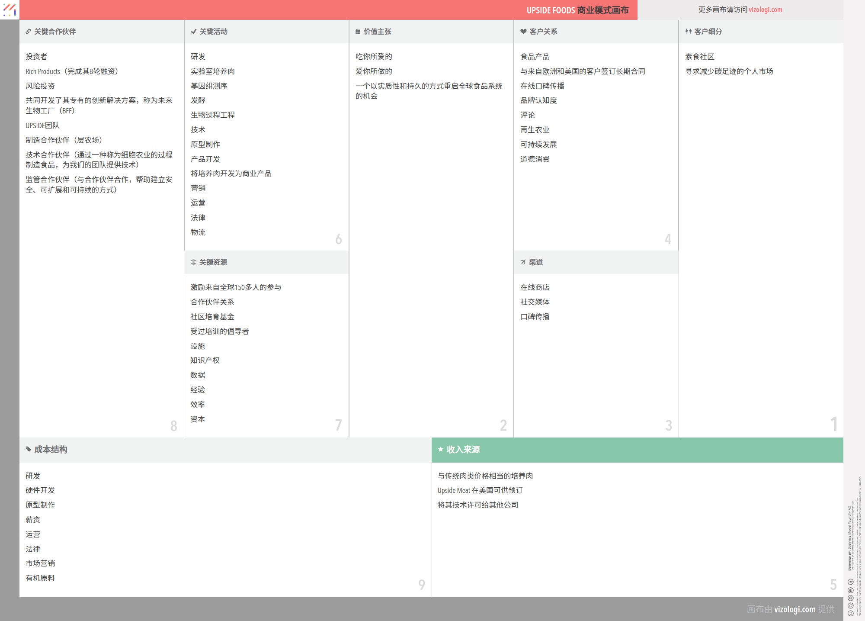Image resolution: width=865 pixels, height=621 pixels.
Task: Click the tag icon beside 成本结构
Action: pyautogui.click(x=28, y=449)
